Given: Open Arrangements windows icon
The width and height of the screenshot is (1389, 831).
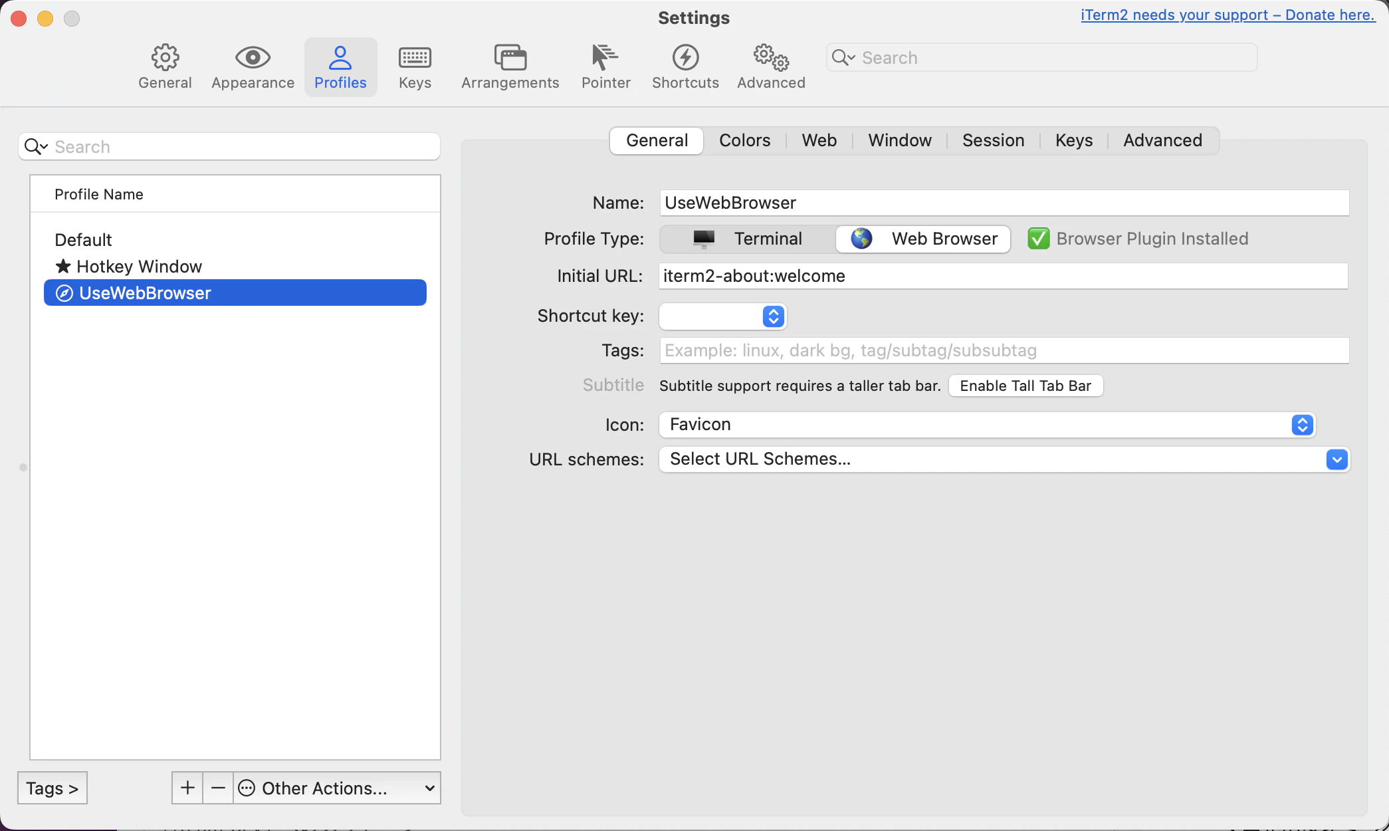Looking at the screenshot, I should pyautogui.click(x=510, y=58).
